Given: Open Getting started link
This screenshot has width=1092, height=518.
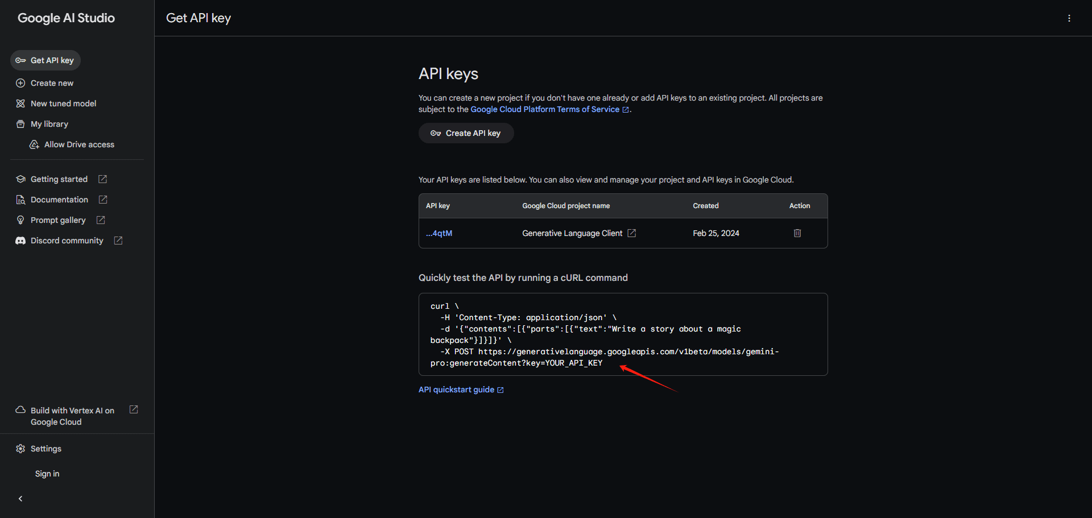Looking at the screenshot, I should pyautogui.click(x=59, y=179).
